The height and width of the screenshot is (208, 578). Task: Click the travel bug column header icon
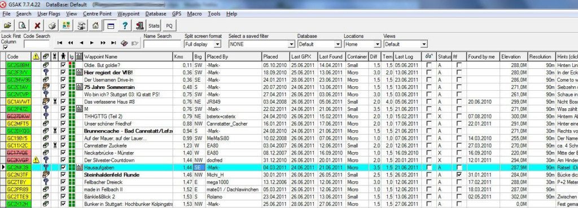[55, 57]
